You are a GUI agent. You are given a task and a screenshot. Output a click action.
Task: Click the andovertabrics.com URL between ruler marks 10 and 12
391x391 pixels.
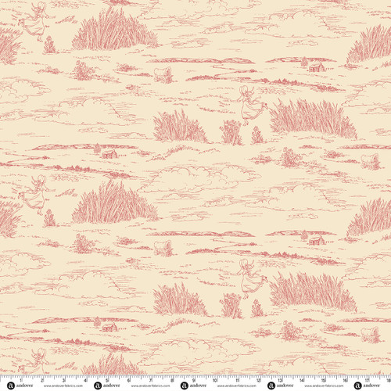237,386
